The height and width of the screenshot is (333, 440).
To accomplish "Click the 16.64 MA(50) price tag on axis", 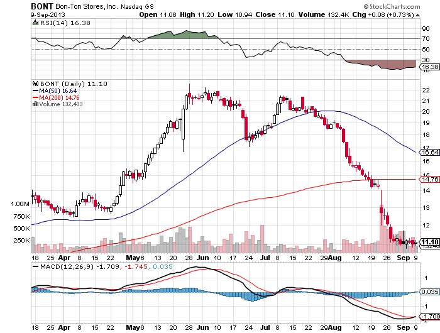I will click(x=429, y=152).
